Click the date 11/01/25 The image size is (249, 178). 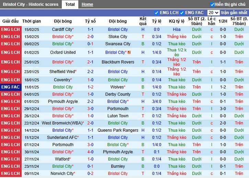point(32,87)
